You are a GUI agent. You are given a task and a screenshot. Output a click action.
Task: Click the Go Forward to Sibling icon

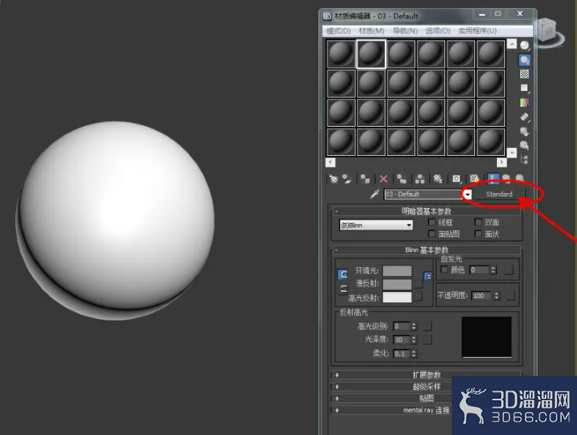[x=519, y=179]
